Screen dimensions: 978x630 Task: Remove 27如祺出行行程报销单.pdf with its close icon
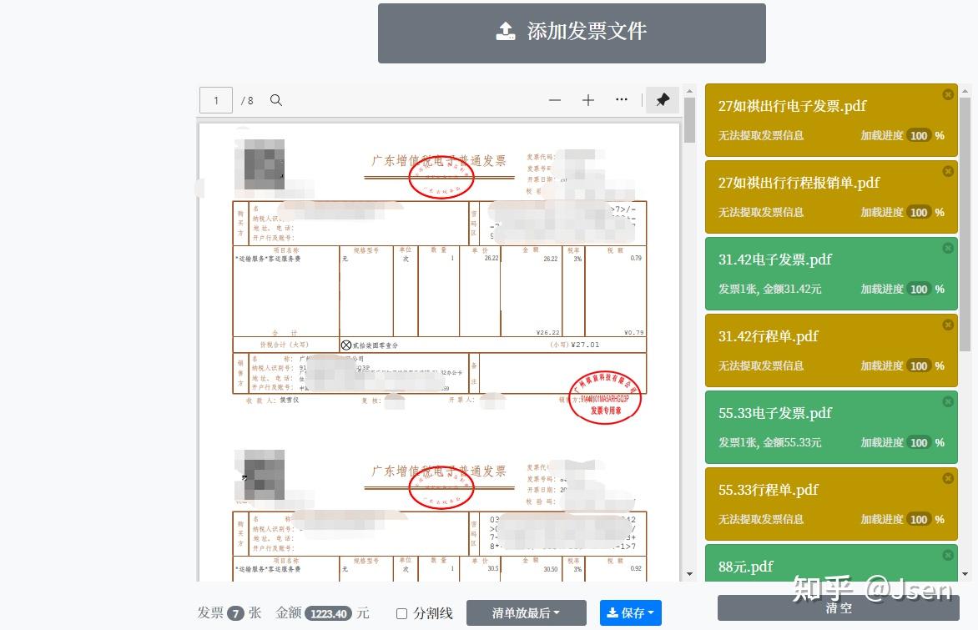point(947,171)
